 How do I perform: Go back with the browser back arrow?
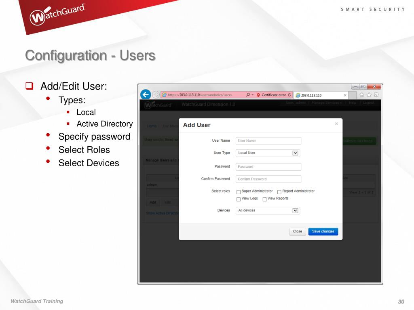pos(146,94)
